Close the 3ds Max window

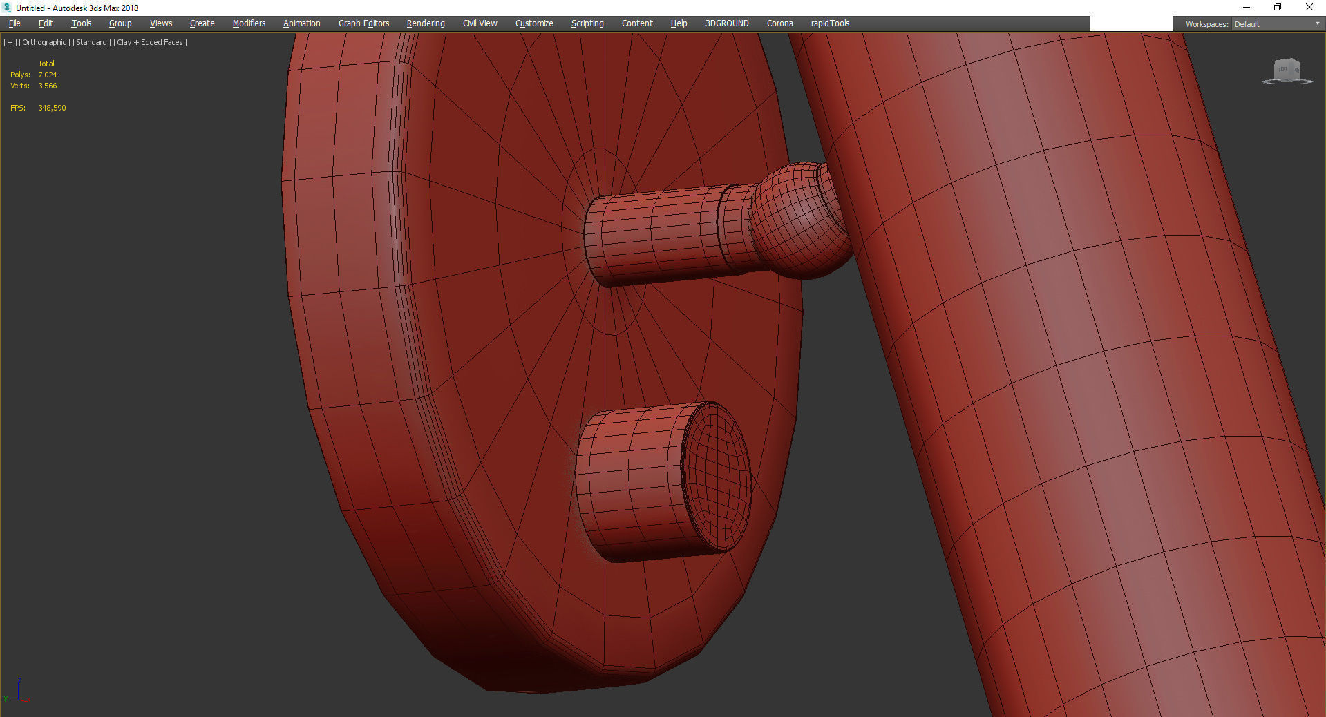click(1309, 8)
